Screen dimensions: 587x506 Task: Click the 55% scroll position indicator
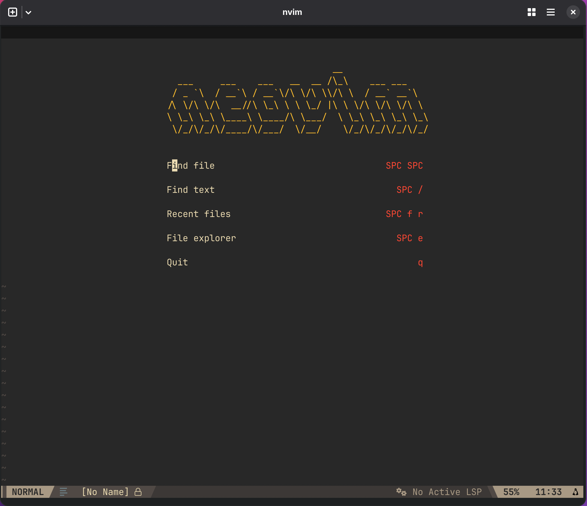pos(511,492)
